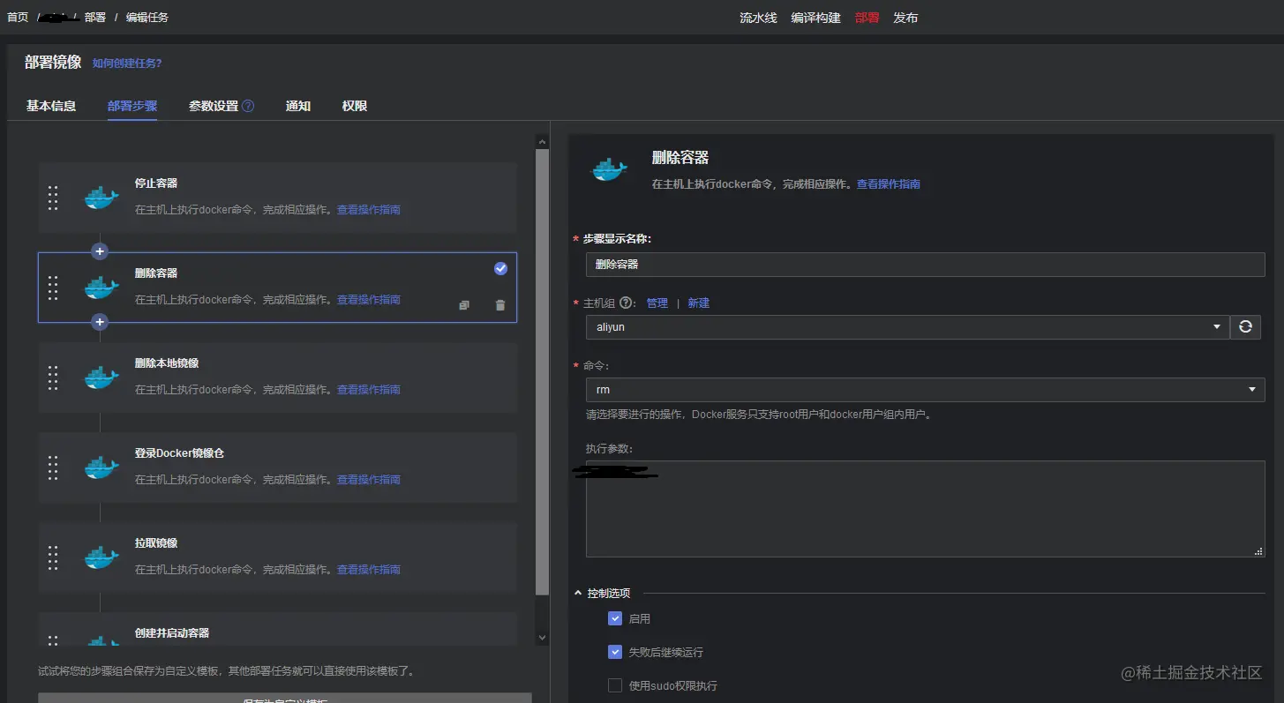This screenshot has height=703, width=1284.
Task: Click the drag handle of 删除本地镜像 step
Action: 53,378
